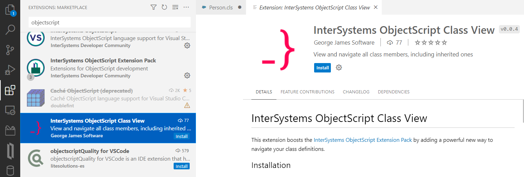Screen dimensions: 524x177
Task: Open the Extensions view icon
Action: tap(10, 90)
